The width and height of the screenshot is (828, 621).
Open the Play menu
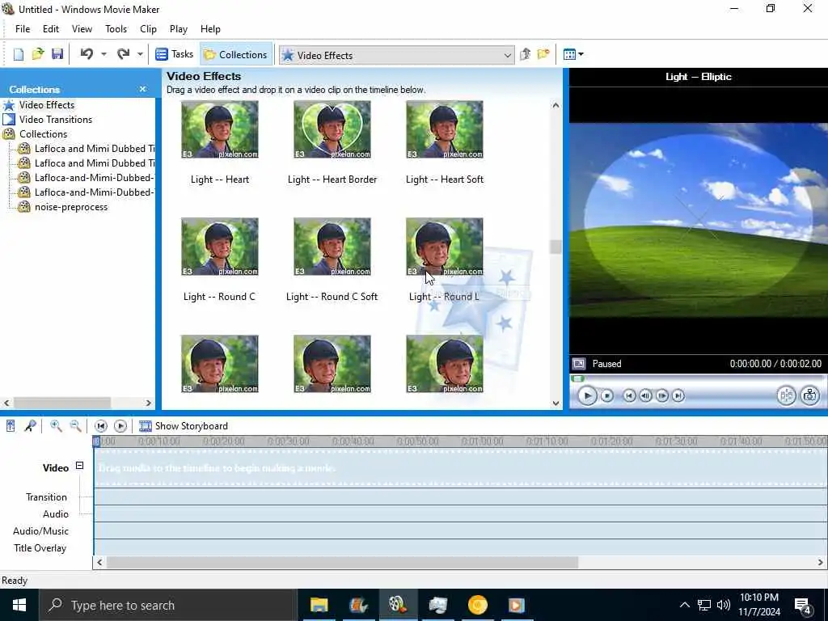click(179, 29)
